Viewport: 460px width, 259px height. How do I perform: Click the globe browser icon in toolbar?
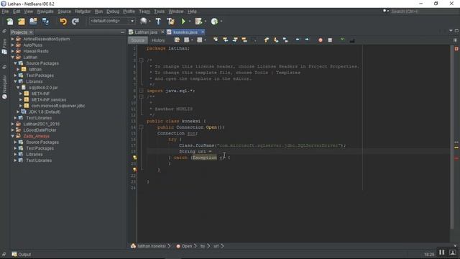[x=144, y=21]
